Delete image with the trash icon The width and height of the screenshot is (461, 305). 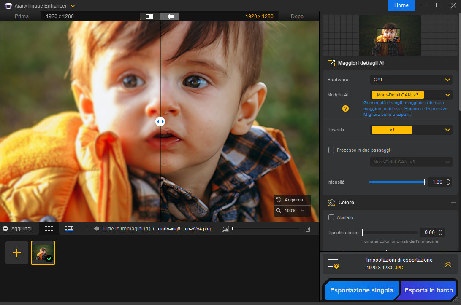tap(308, 228)
